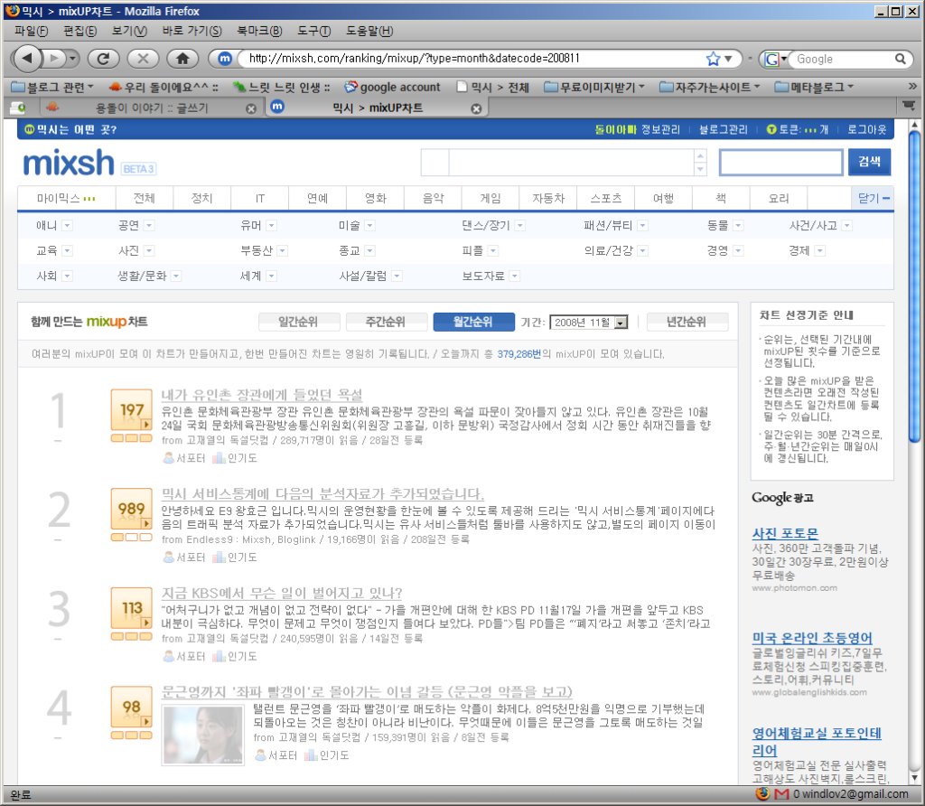
Task: Click the 인기도 chart icon under rank 1 post
Action: point(219,458)
